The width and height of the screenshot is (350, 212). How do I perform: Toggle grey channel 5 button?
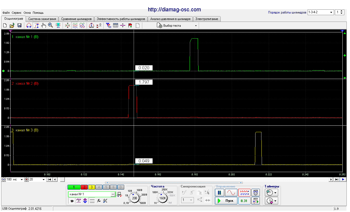(106, 187)
